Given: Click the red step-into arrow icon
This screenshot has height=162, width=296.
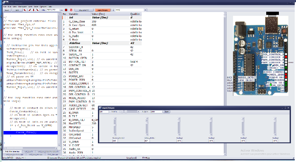Looking at the screenshot, I should click(29, 10).
